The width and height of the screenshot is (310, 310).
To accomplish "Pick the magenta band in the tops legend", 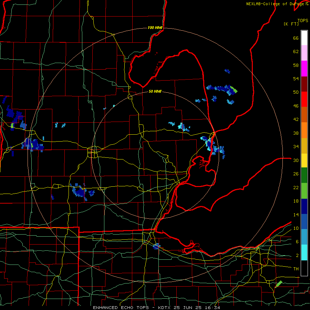I will 304,69.
